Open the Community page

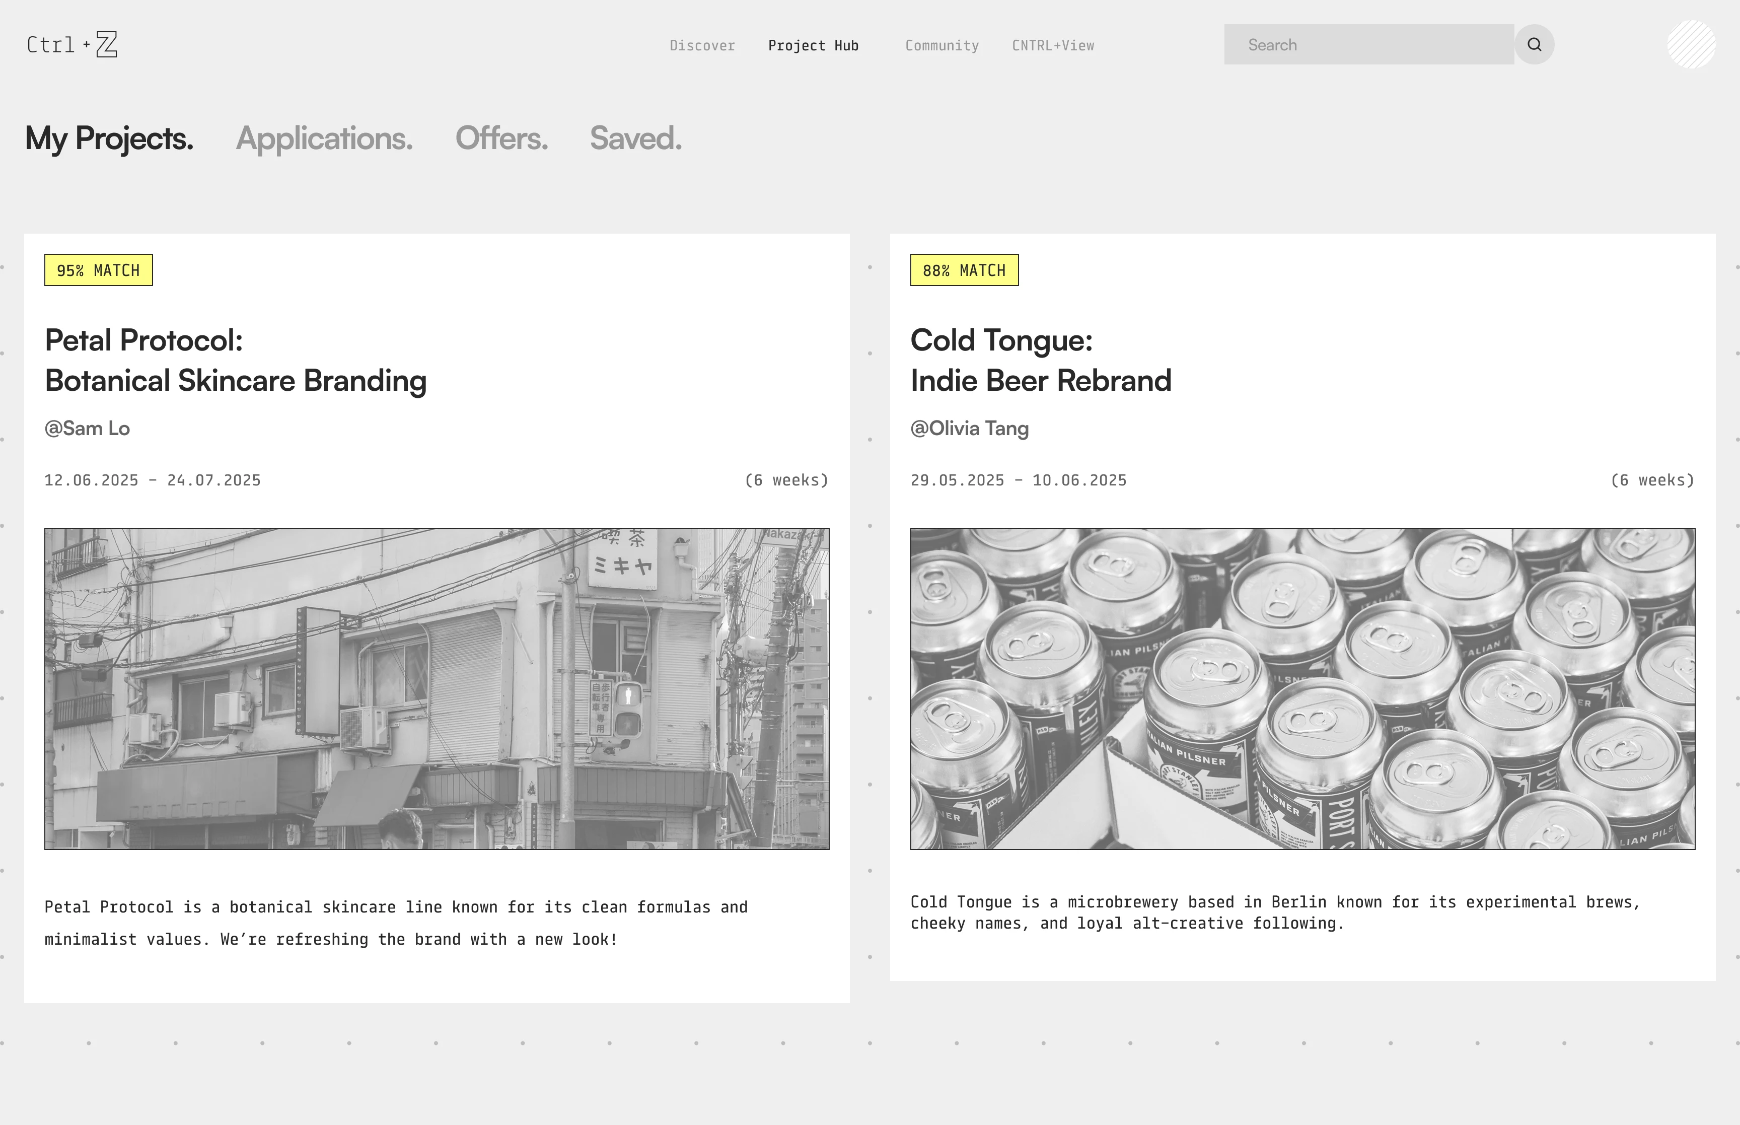click(941, 45)
